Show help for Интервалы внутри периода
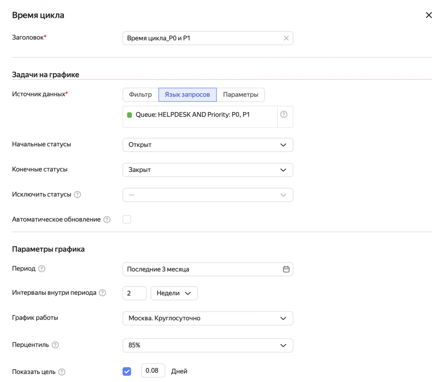The height and width of the screenshot is (382, 444). (102, 293)
